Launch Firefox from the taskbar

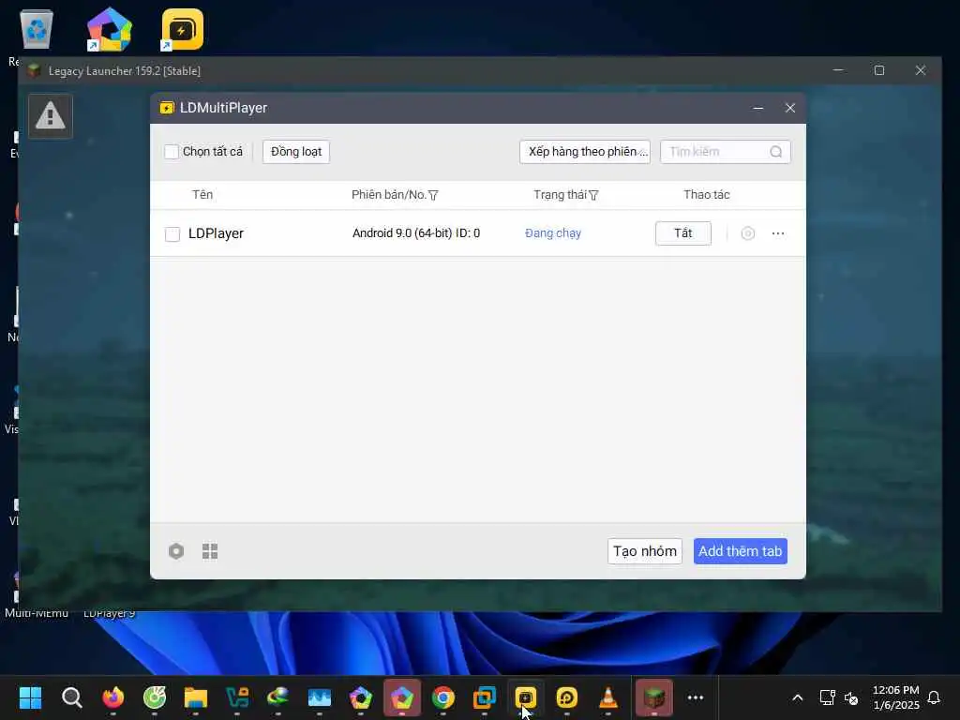tap(112, 697)
